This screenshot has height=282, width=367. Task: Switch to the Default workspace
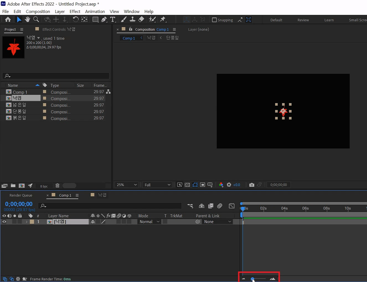click(x=276, y=20)
